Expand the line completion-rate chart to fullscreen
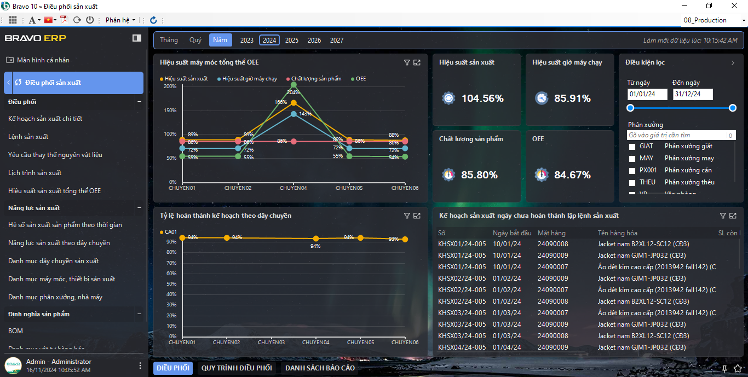 coord(417,216)
